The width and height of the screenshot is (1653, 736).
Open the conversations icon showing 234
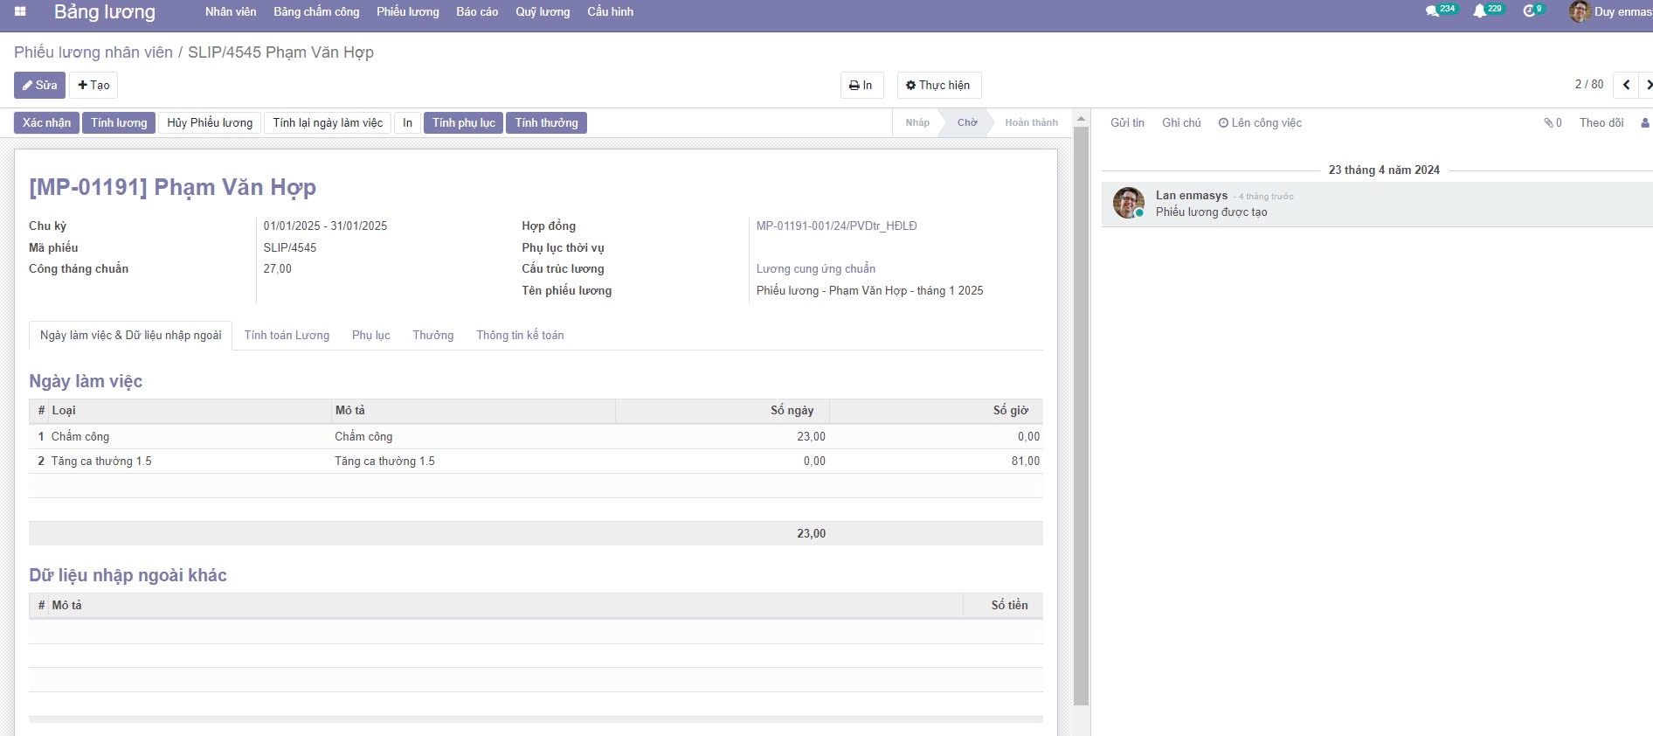(1432, 11)
